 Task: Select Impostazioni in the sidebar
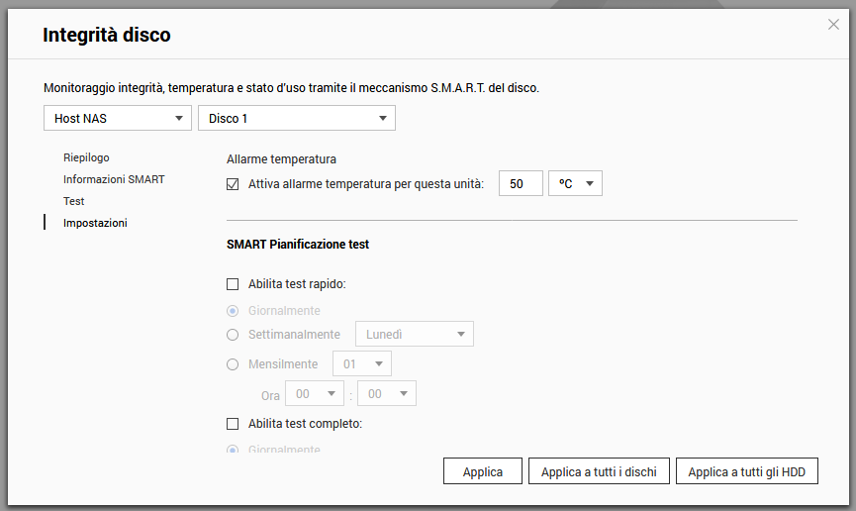(x=95, y=223)
